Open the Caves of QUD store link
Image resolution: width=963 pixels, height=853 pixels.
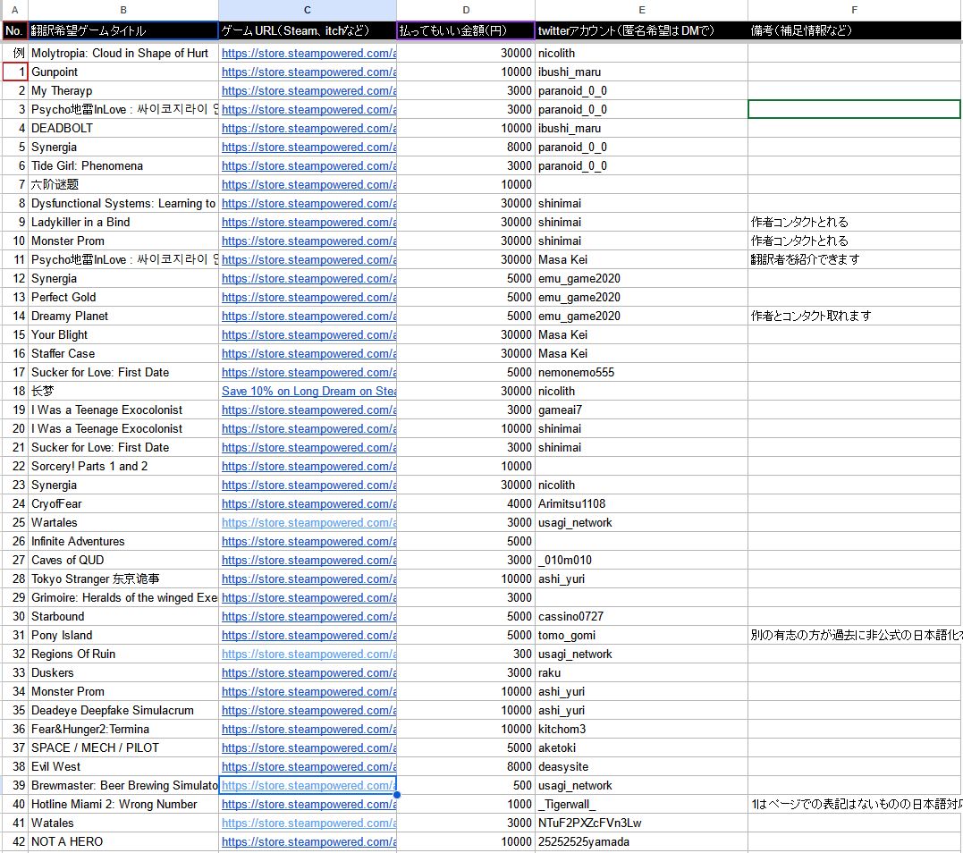point(308,560)
